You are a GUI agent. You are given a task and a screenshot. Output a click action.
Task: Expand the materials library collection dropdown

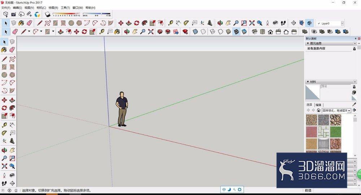pos(336,111)
